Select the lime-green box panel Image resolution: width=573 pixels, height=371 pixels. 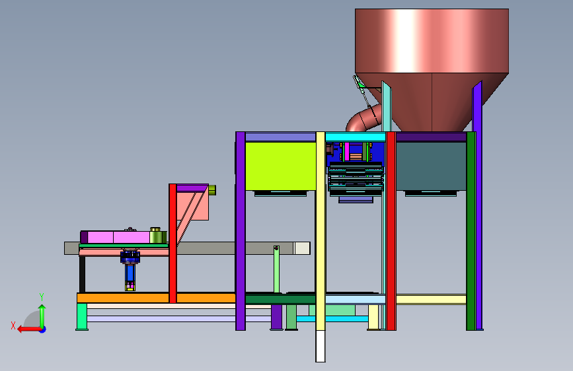[x=280, y=166]
